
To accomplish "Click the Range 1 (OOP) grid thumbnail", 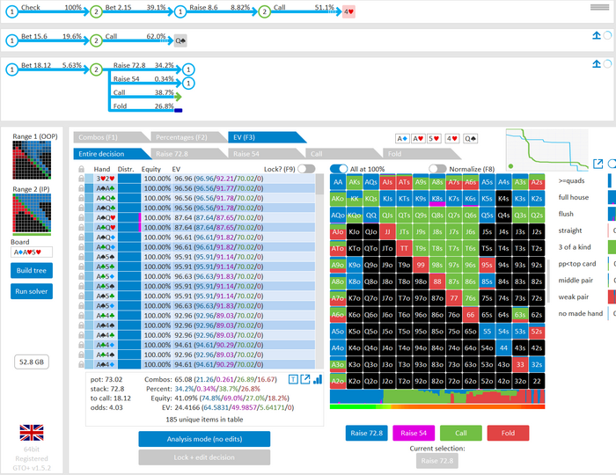I will point(32,161).
